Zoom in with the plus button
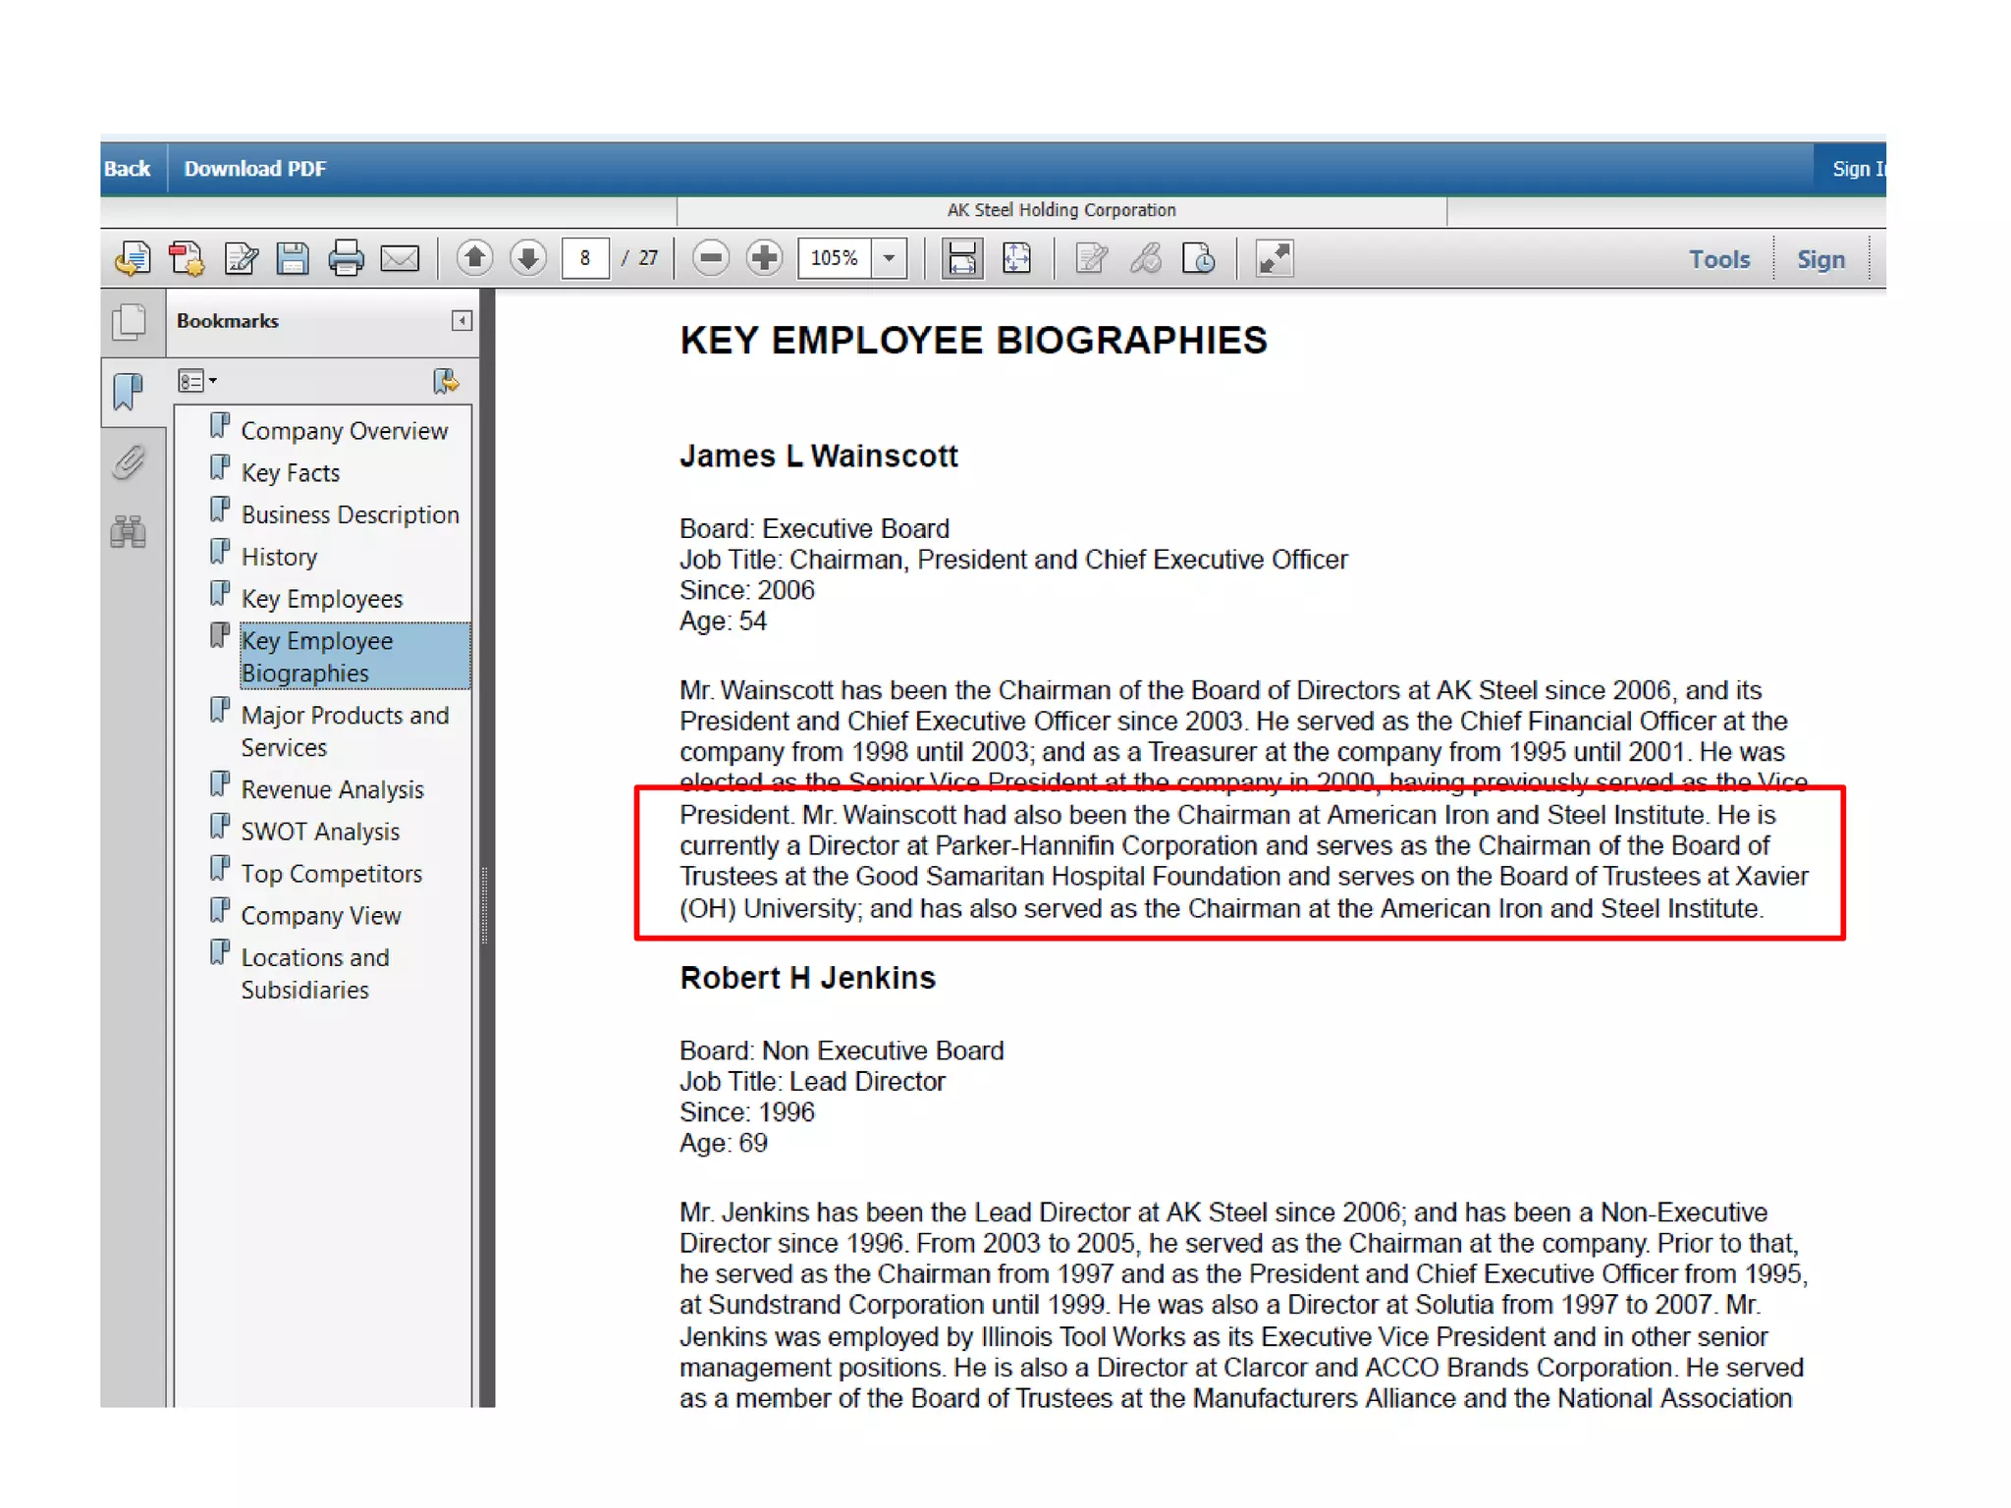Screen dimensions: 2011x1508 tap(764, 258)
